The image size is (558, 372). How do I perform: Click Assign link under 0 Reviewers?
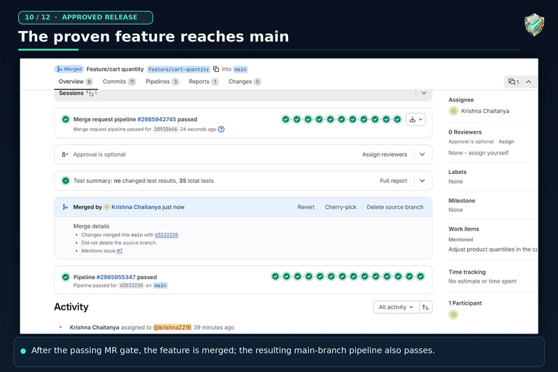(506, 142)
